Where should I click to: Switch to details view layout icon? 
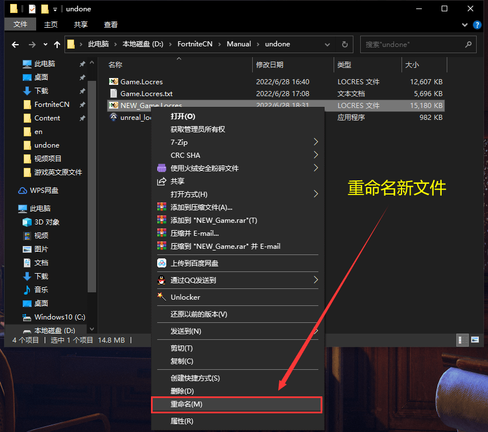pyautogui.click(x=462, y=340)
